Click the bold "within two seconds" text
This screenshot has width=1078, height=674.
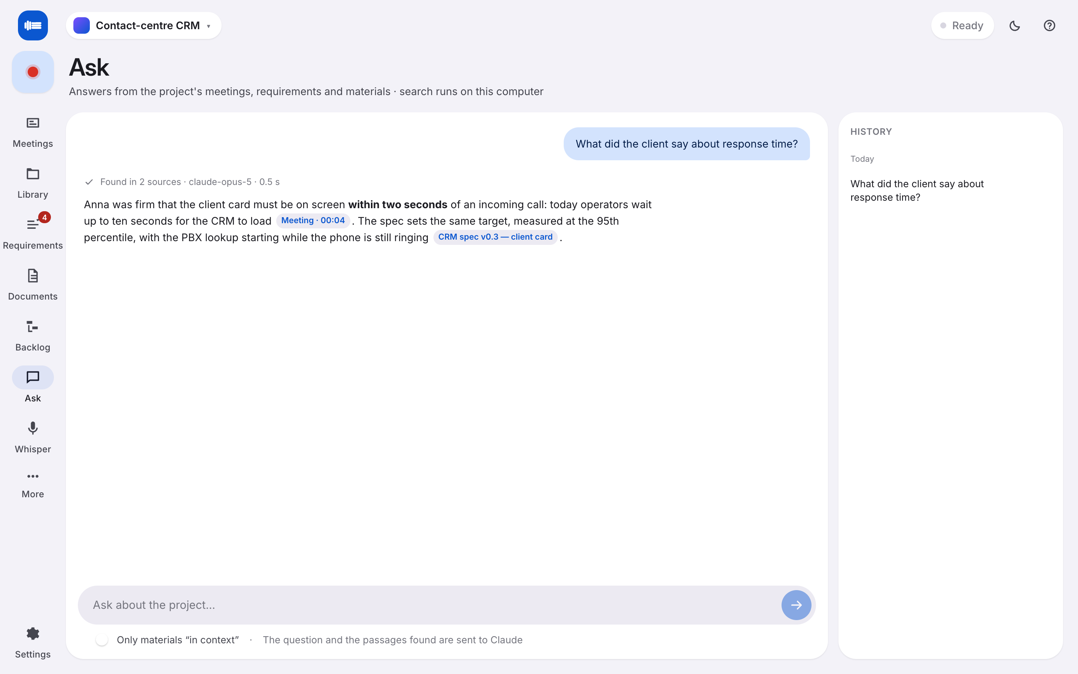(x=398, y=204)
